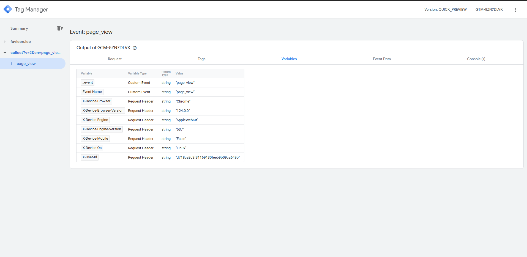Expand the favicon.ico request group
527x257 pixels.
(5, 42)
